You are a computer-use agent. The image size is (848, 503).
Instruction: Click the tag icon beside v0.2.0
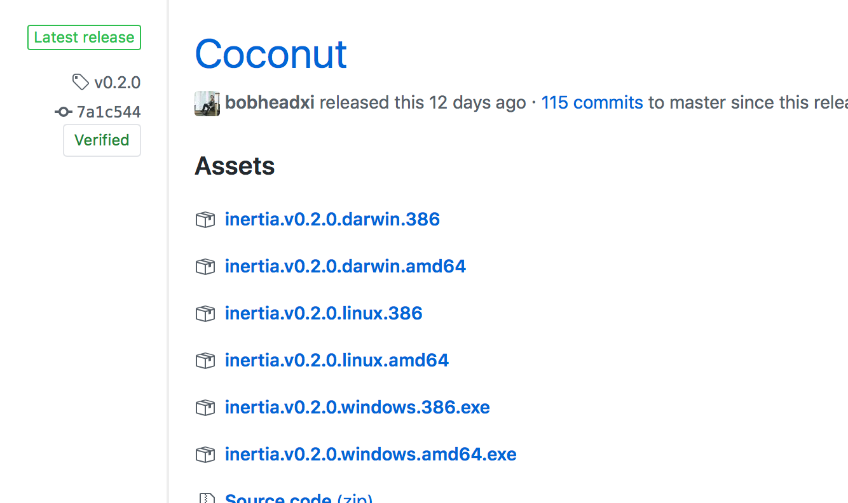(80, 82)
